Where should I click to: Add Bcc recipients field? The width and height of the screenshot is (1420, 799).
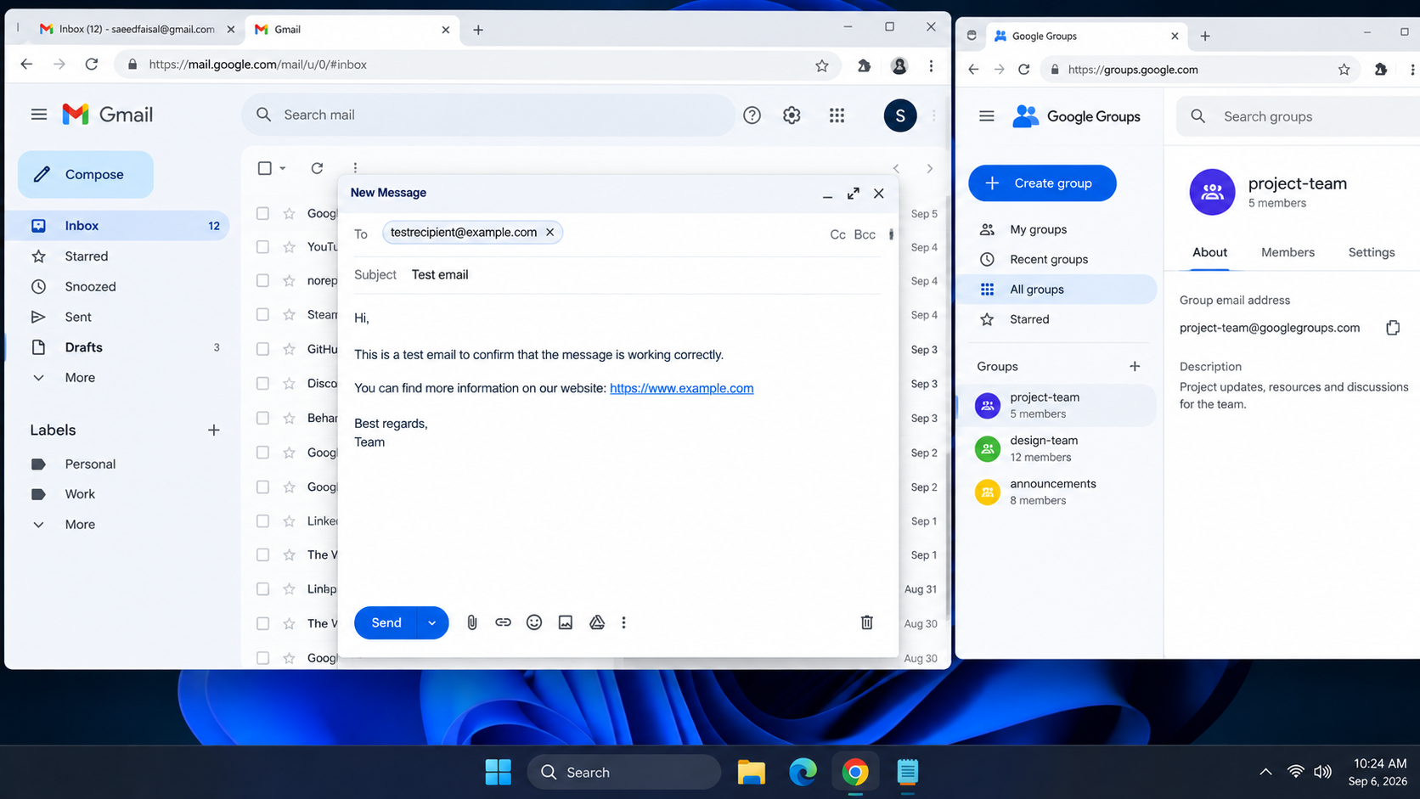click(865, 234)
